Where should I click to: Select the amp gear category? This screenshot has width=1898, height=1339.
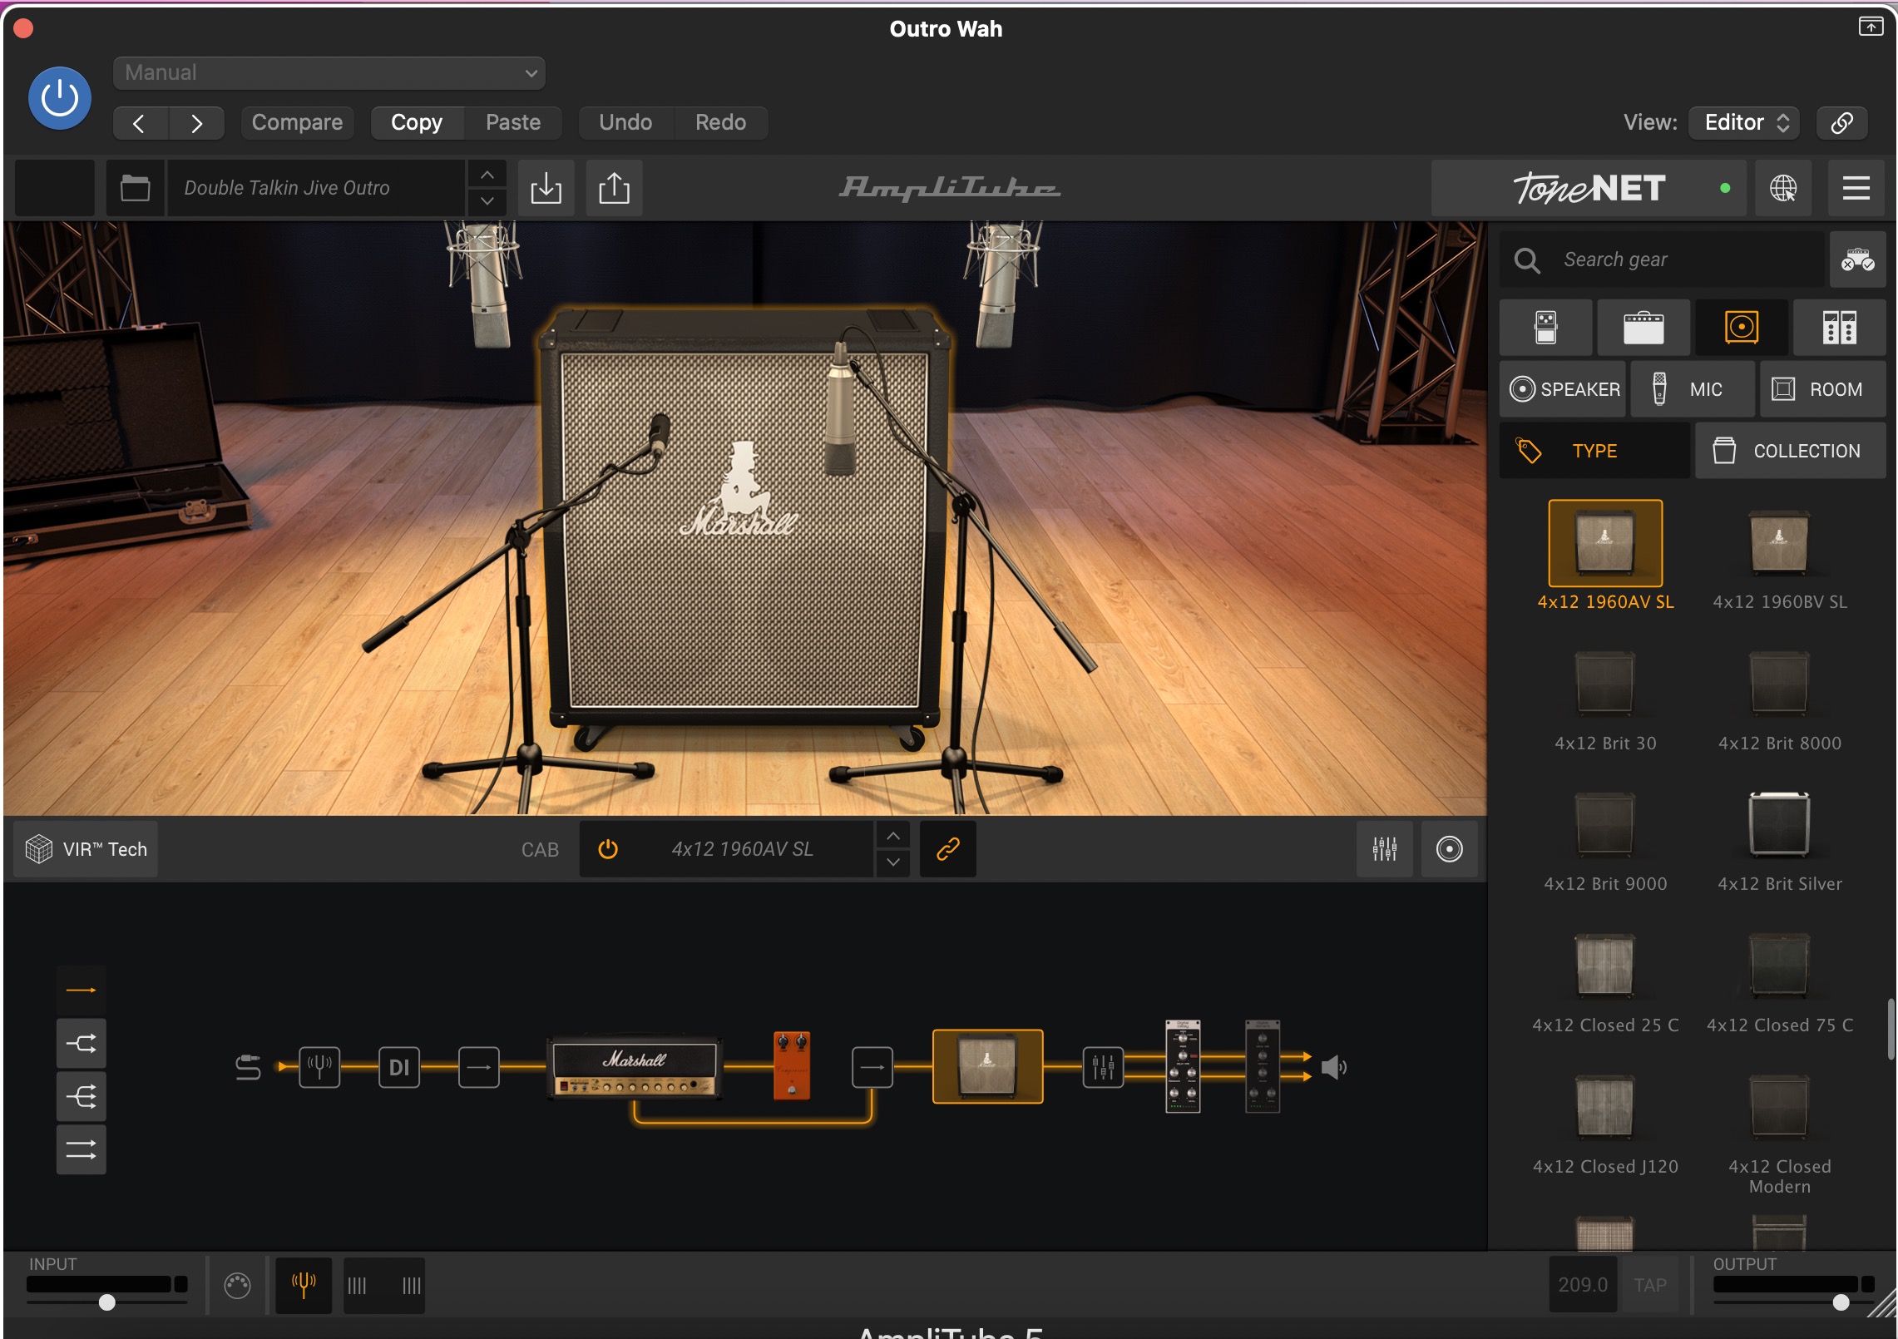click(x=1643, y=327)
